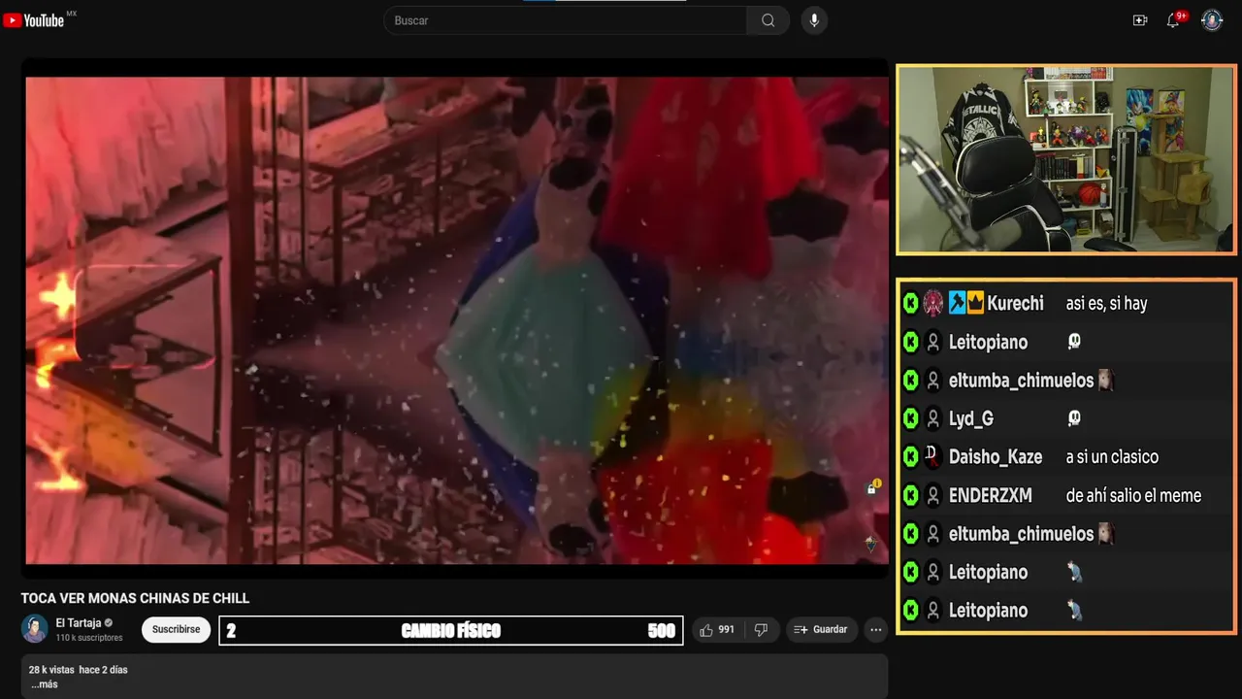This screenshot has width=1242, height=699.
Task: Like the video with thumbs up
Action: [717, 630]
